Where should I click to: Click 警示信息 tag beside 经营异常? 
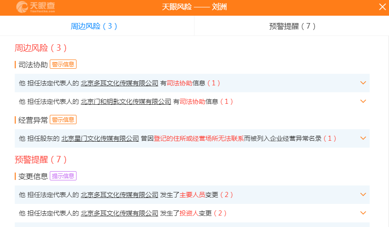pos(63,119)
